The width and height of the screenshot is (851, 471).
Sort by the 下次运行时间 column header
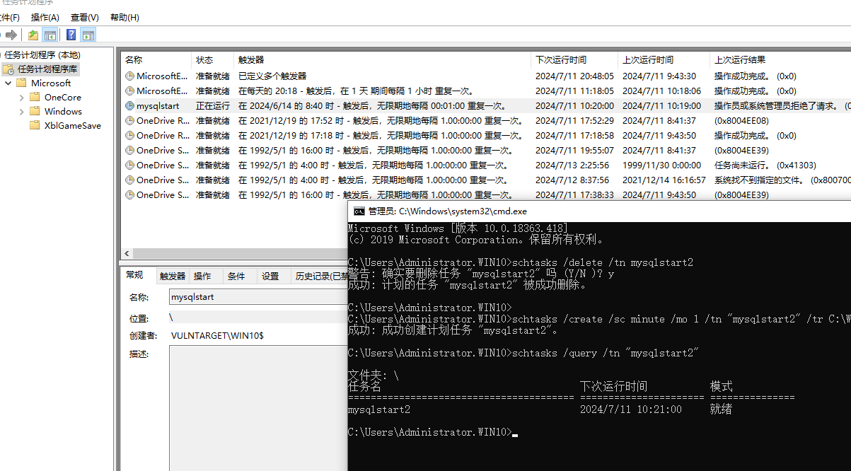[574, 60]
